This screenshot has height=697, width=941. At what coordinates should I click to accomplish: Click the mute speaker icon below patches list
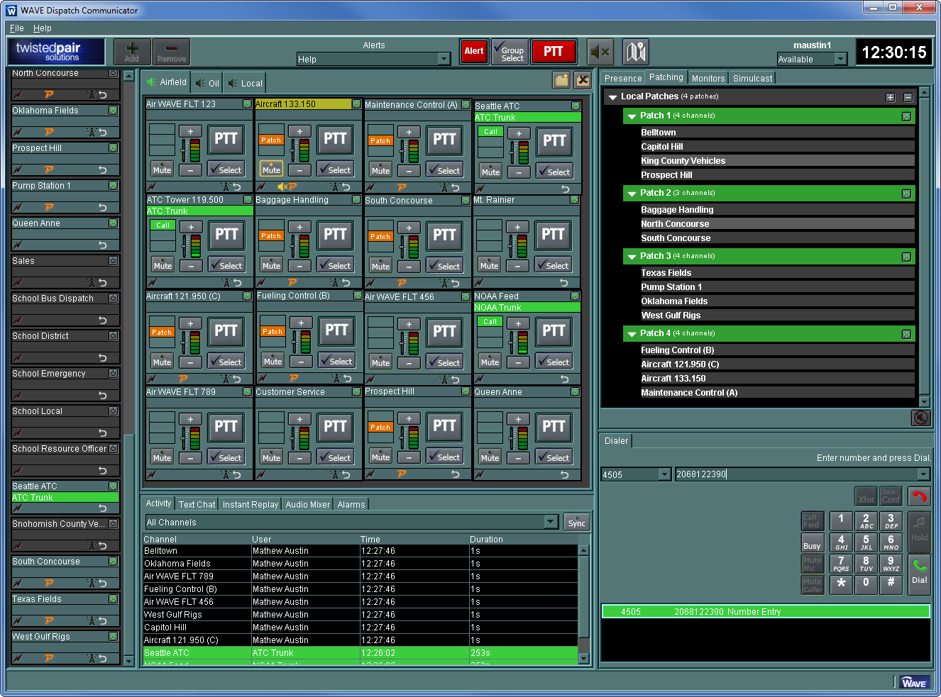pos(920,418)
